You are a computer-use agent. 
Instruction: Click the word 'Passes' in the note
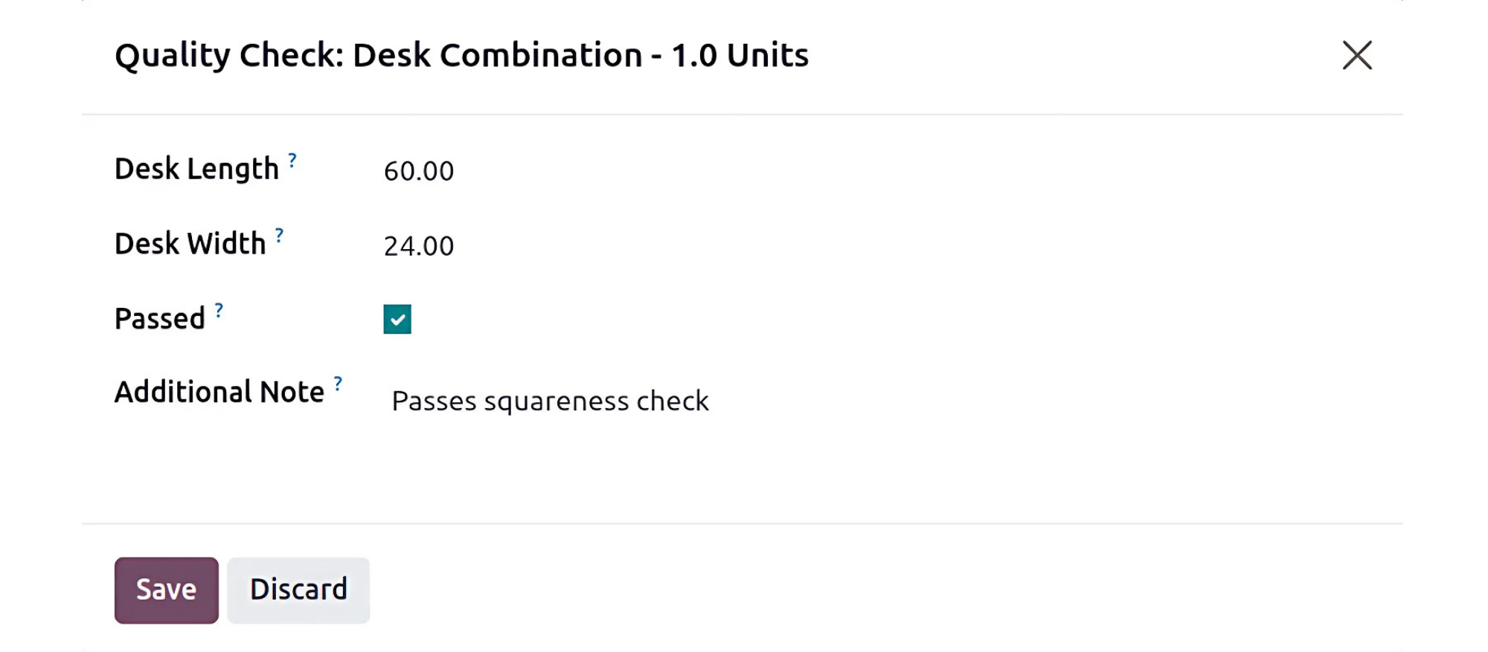(x=434, y=401)
